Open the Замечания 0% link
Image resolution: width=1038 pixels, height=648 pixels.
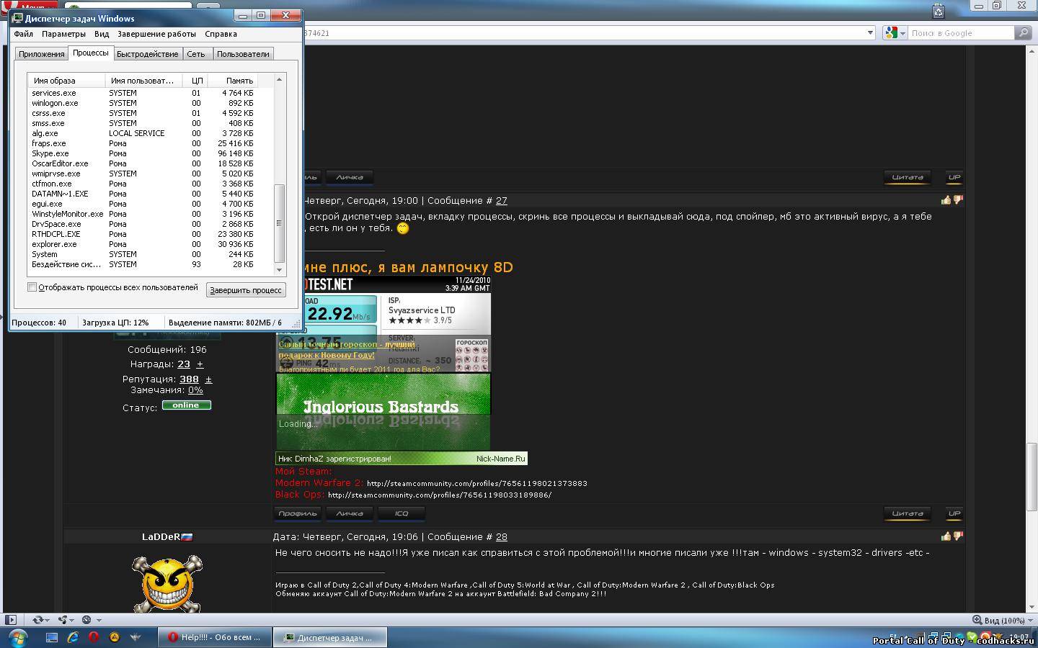tap(195, 390)
